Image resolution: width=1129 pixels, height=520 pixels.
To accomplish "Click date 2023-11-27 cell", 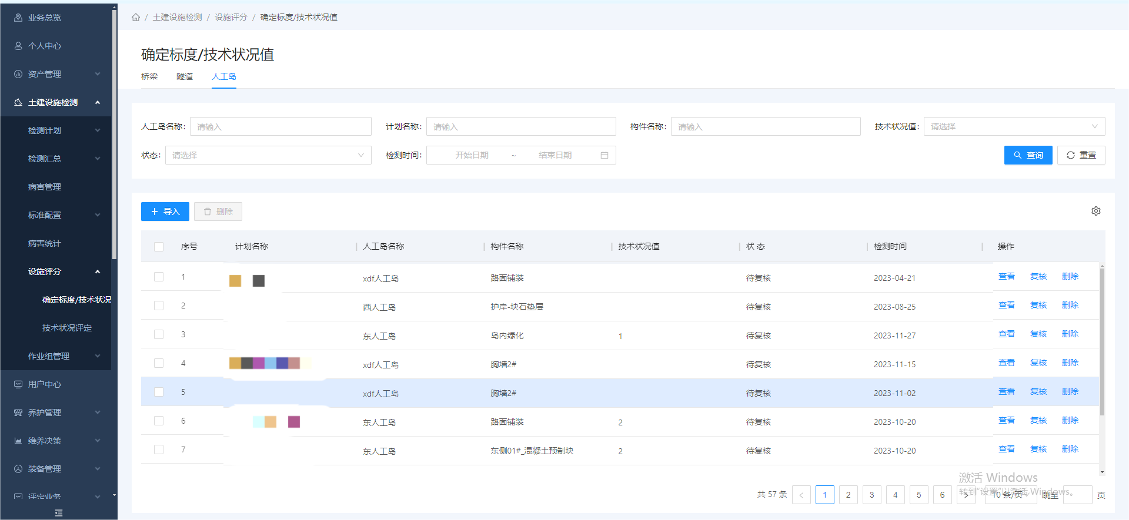I will pos(894,336).
